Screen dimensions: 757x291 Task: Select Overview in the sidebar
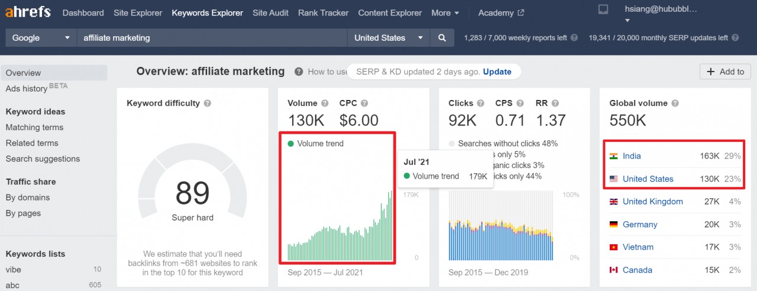[x=54, y=73]
